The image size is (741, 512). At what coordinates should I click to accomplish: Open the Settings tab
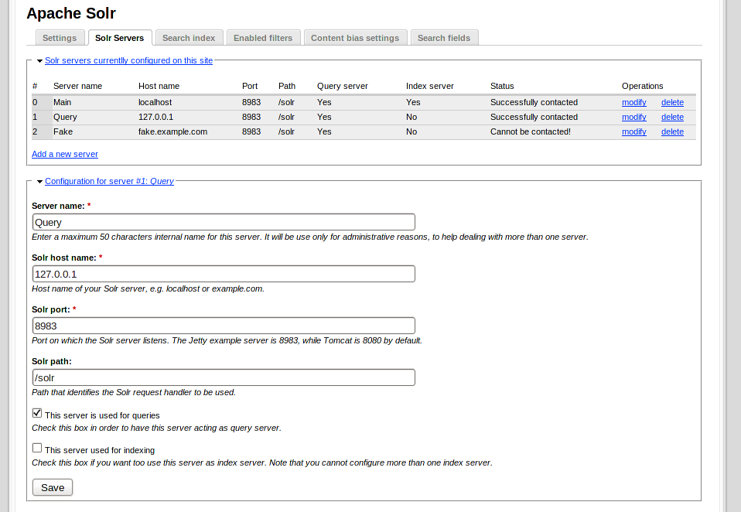(60, 38)
